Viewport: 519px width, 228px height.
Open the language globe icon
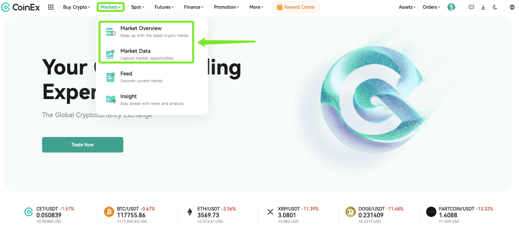[512, 7]
